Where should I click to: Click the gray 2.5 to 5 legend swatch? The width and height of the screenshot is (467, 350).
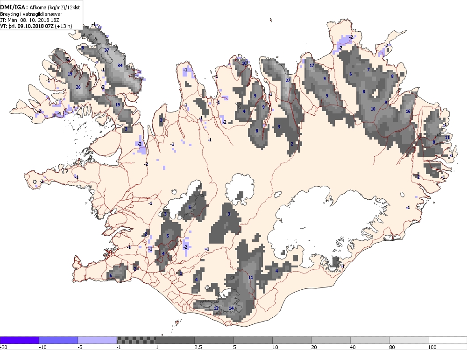(214, 340)
